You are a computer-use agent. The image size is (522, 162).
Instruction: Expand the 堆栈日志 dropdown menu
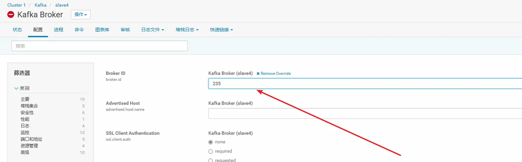pos(187,30)
